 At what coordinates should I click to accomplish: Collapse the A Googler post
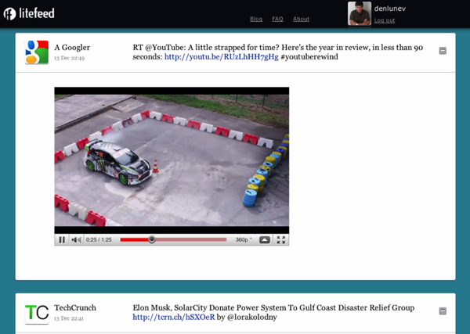click(443, 51)
